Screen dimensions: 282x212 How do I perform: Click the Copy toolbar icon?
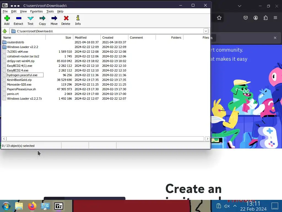pos(42,18)
